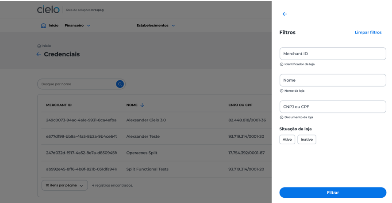Screen dimensions: 392x203
Task: Expand the Financeiro menu chevron
Action: tap(88, 26)
